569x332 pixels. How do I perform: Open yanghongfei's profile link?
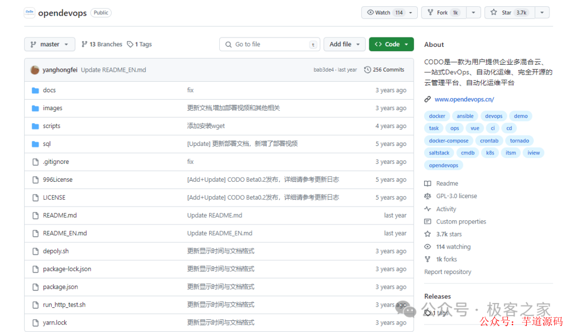(x=60, y=70)
